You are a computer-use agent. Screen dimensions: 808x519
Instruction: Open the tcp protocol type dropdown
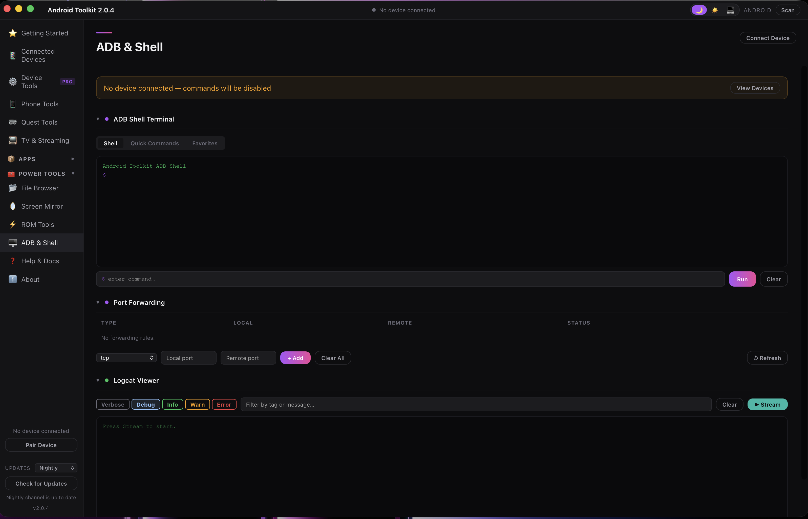126,358
